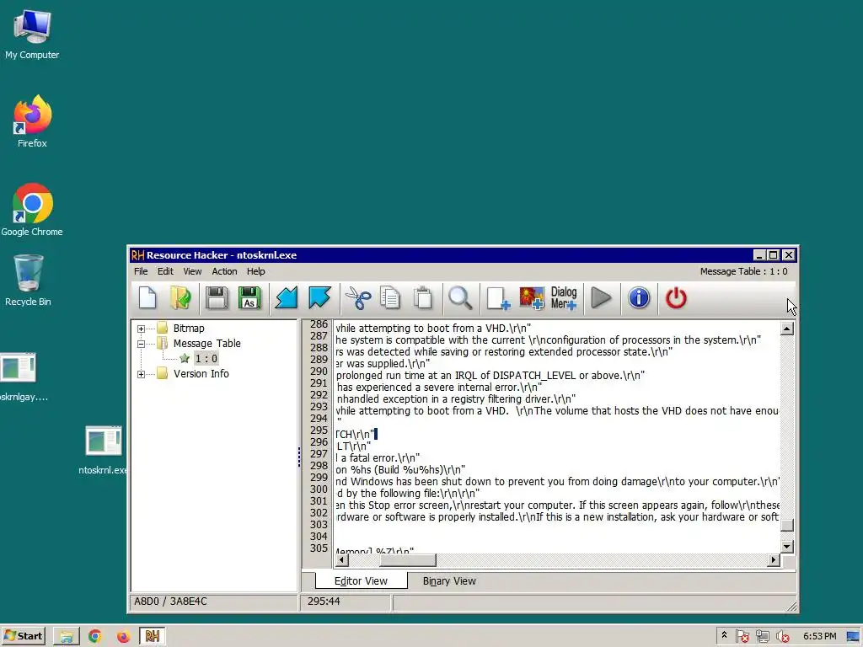Screen dimensions: 863x647
Task: Click the Chrome taskbar icon
Action: point(94,637)
